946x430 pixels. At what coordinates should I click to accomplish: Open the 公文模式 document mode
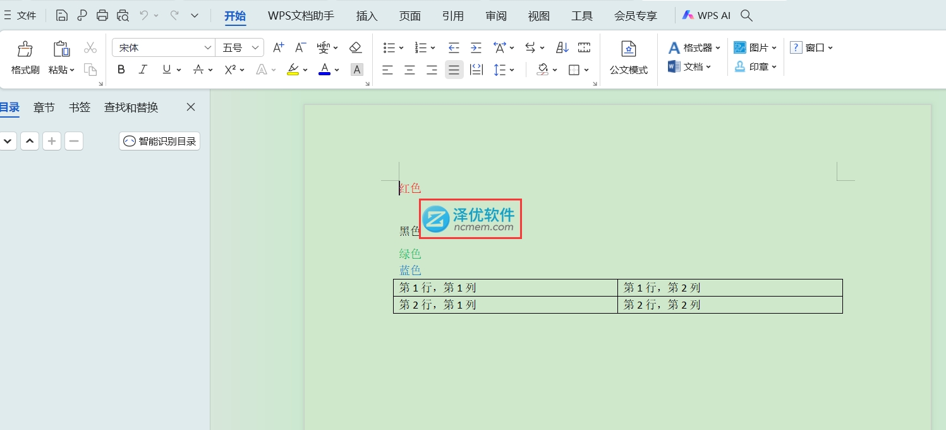(628, 58)
